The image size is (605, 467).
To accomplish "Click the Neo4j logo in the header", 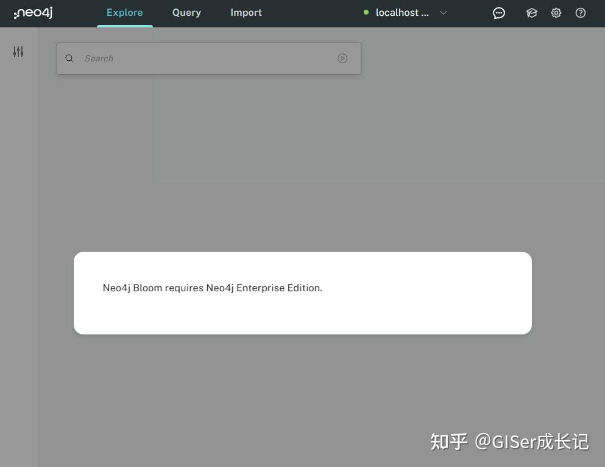I will (x=33, y=12).
